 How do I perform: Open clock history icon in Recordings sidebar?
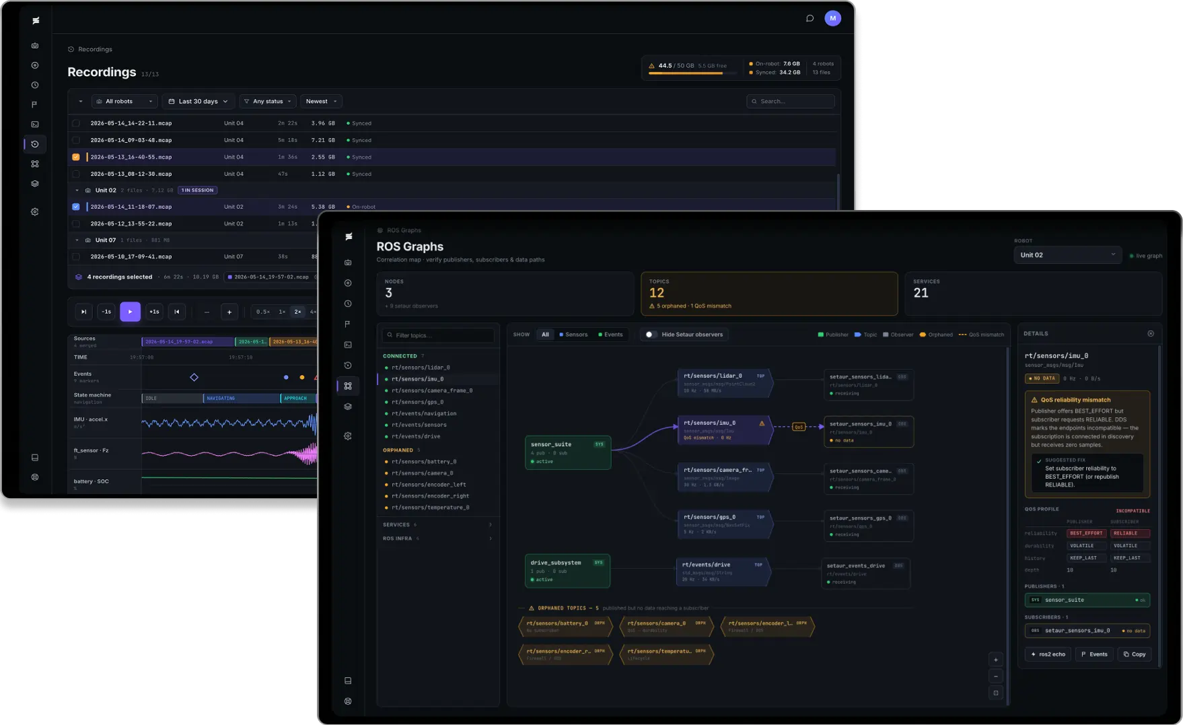tap(35, 85)
